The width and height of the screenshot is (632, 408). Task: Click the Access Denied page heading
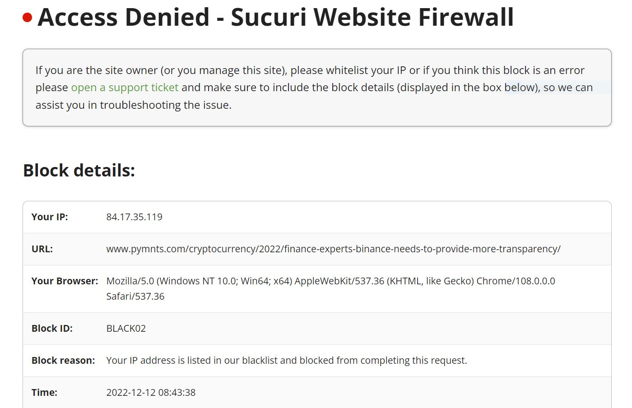tap(275, 17)
